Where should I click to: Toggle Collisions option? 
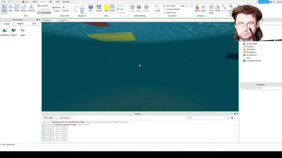point(43,6)
